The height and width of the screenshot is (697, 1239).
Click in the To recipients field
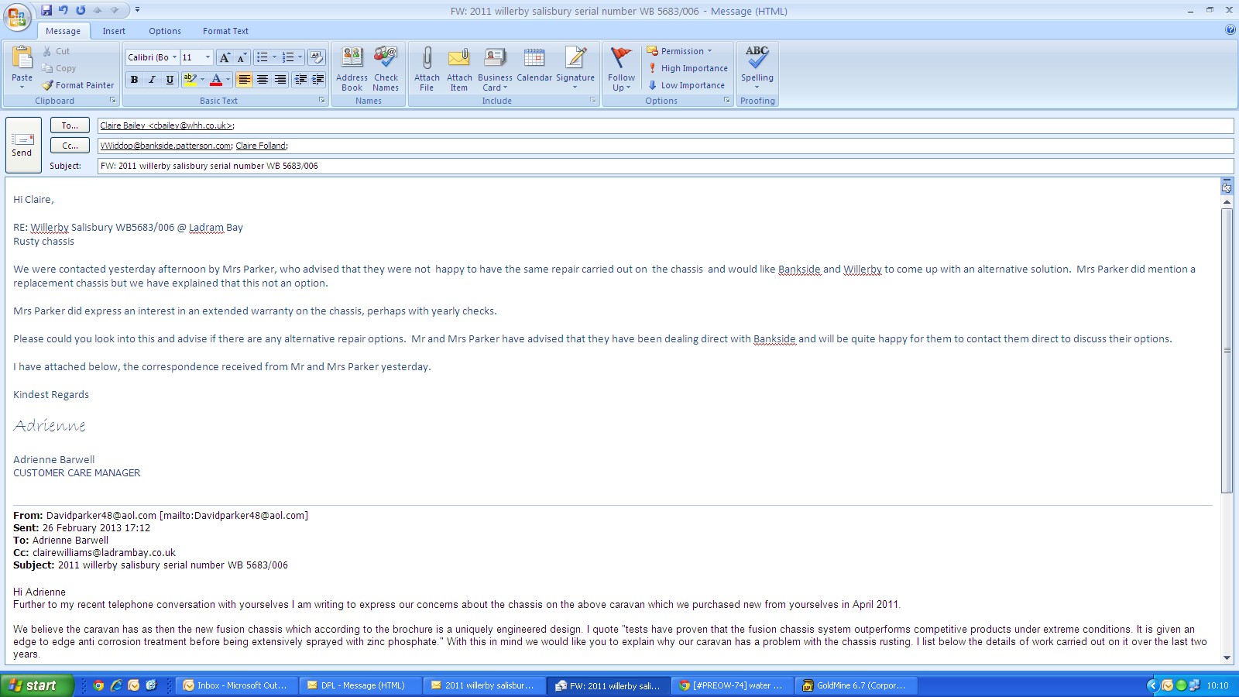(665, 125)
